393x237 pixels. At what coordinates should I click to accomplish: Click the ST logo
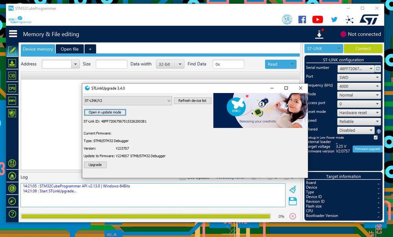(369, 19)
